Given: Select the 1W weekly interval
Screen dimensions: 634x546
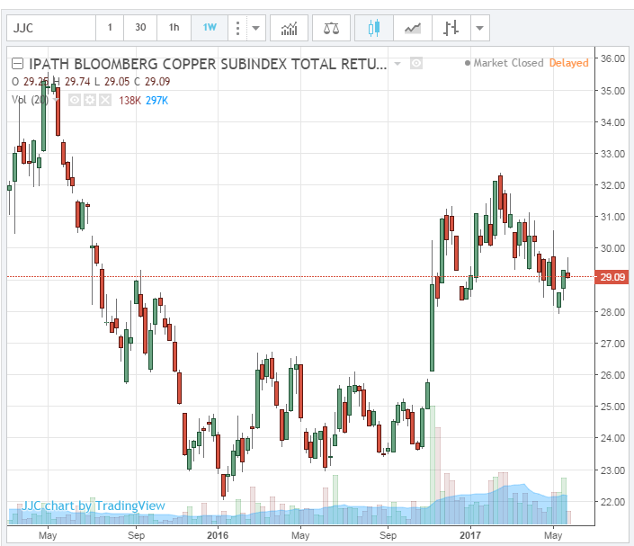Looking at the screenshot, I should coord(210,28).
